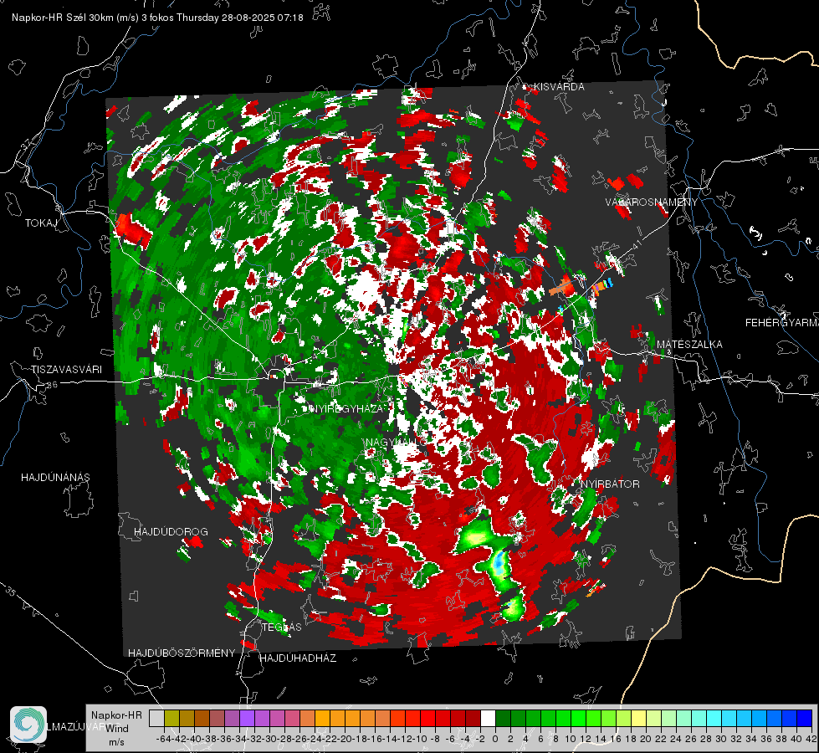Viewport: 819px width, 753px height.
Task: Click the road number 36 near Tiszavasvári
Action: (52, 385)
